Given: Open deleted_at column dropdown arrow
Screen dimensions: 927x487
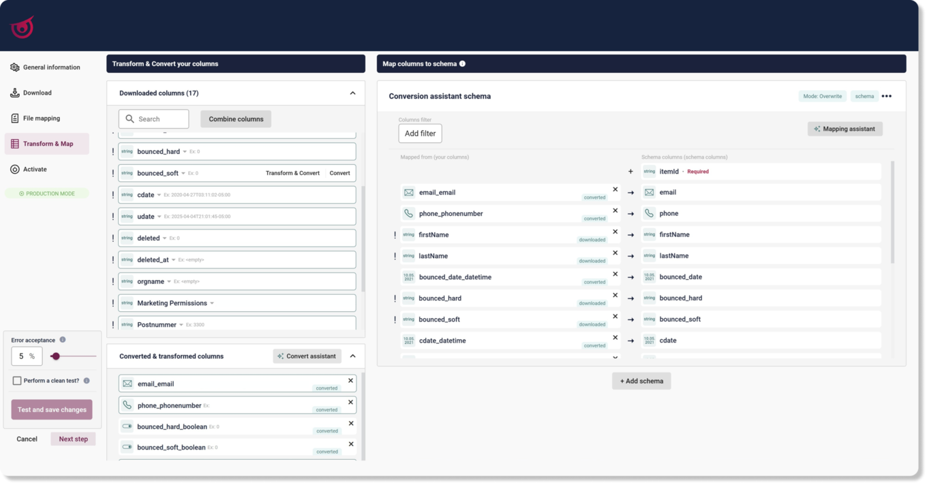Looking at the screenshot, I should click(x=174, y=260).
